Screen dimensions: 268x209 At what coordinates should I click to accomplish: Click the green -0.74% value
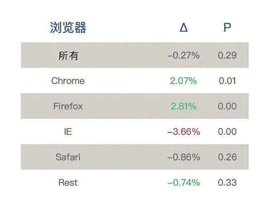click(x=183, y=183)
